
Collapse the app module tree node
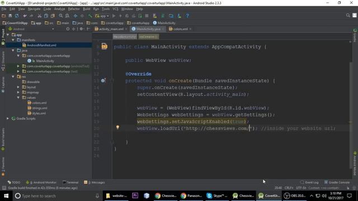[8, 35]
